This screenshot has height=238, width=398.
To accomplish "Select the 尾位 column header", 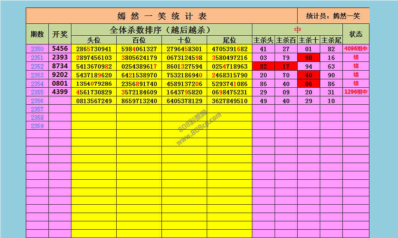I will [229, 40].
